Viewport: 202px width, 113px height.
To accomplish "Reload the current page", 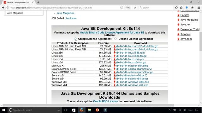I will [x=135, y=8].
